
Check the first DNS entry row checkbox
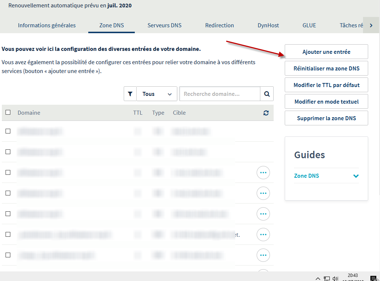tap(8, 131)
